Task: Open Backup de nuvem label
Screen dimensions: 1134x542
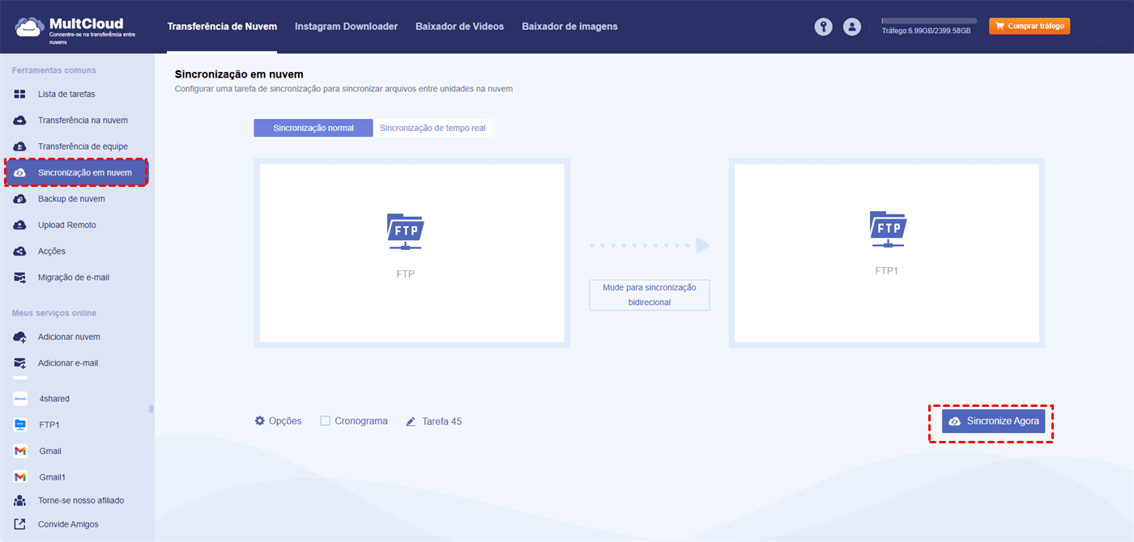Action: [71, 199]
